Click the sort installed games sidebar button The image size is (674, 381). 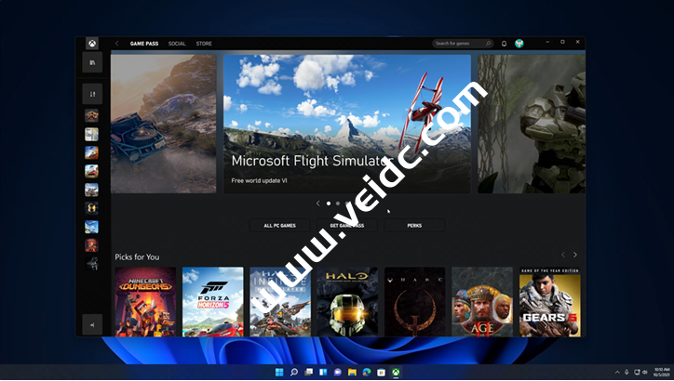(92, 94)
